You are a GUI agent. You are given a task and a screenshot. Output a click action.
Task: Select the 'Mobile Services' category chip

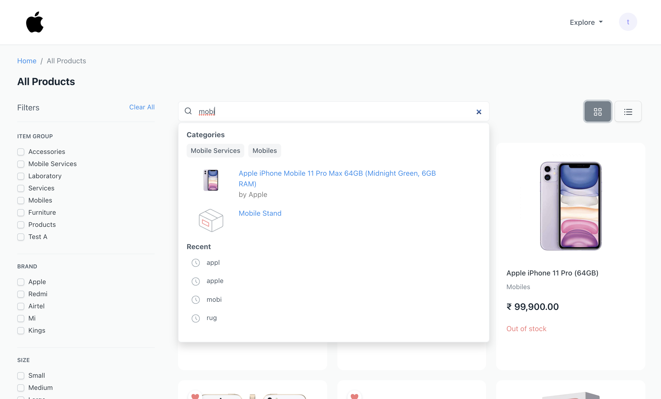coord(215,151)
